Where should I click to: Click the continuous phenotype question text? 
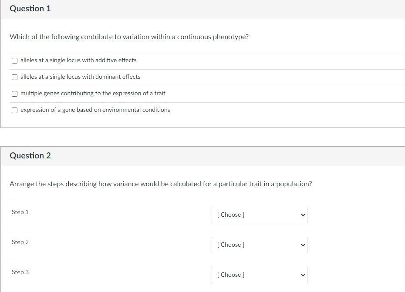click(x=129, y=37)
